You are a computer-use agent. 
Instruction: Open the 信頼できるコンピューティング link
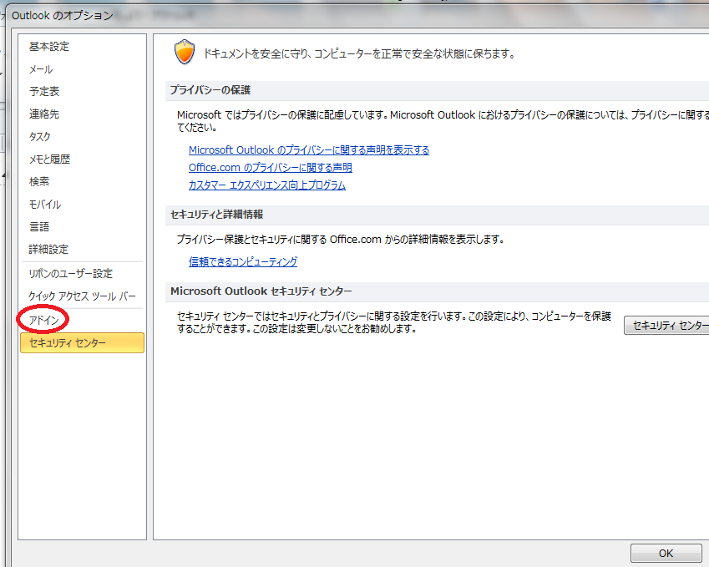pyautogui.click(x=243, y=261)
